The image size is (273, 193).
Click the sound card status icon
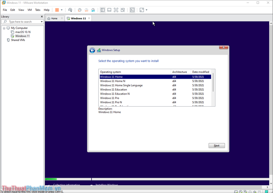click(255, 191)
